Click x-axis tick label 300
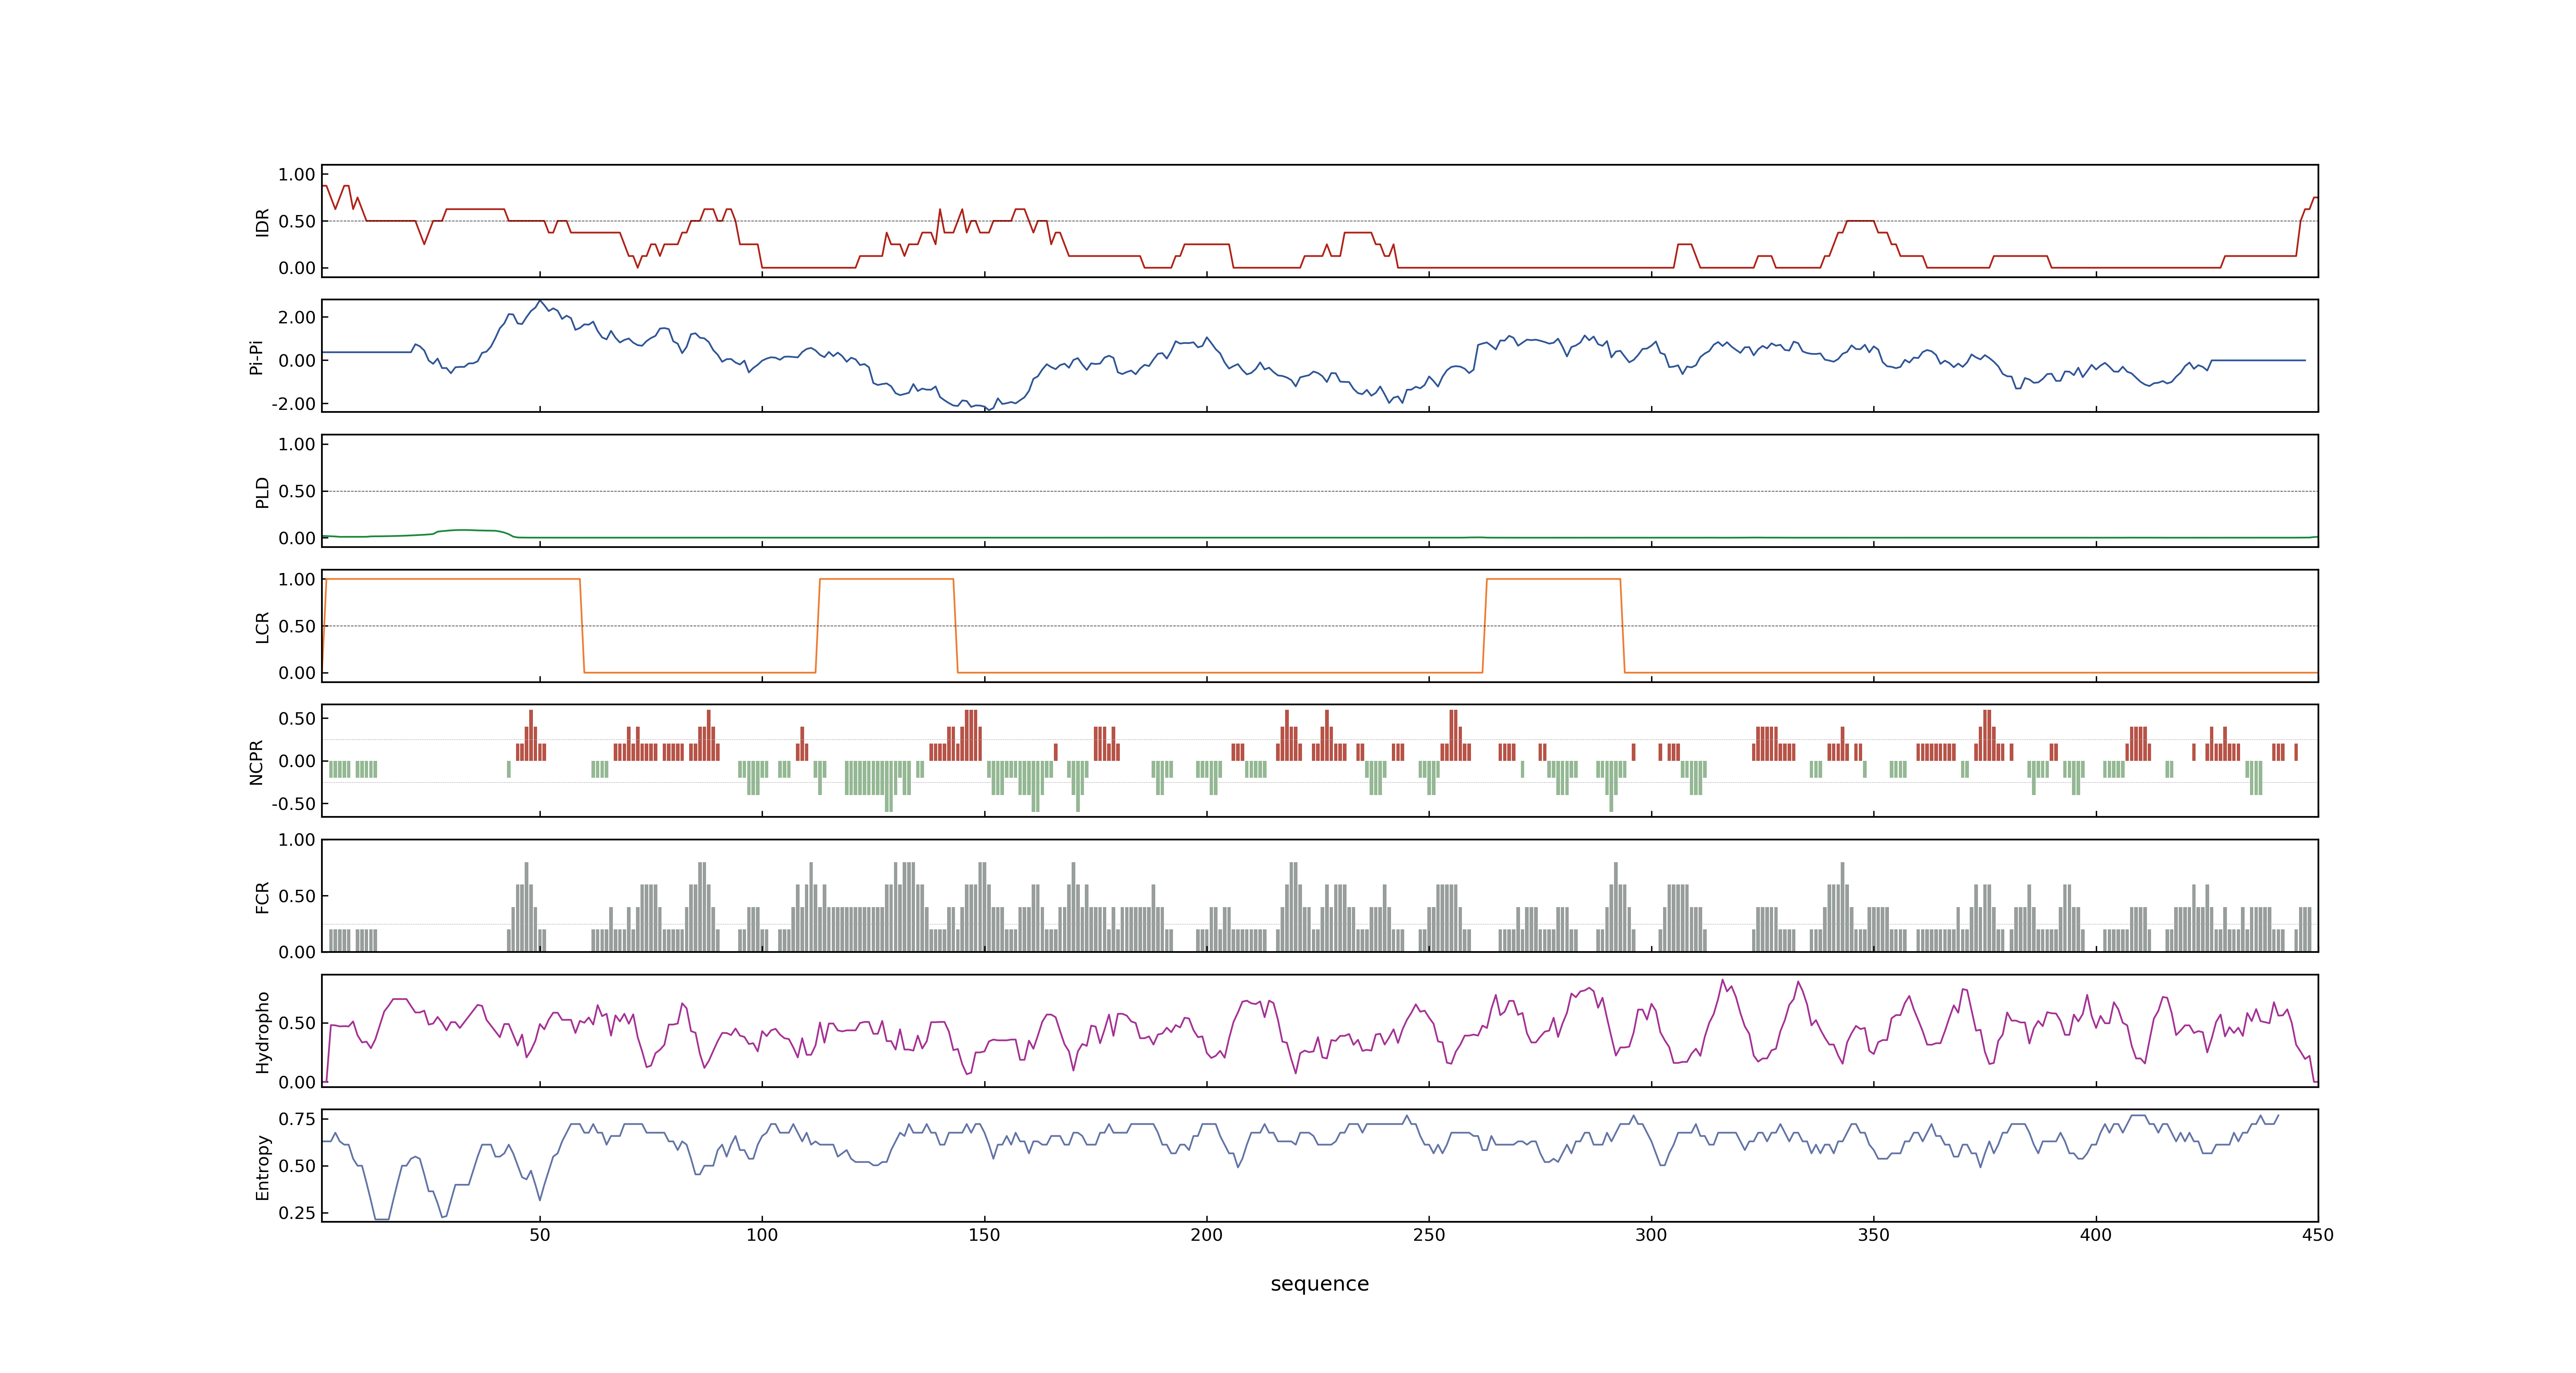 1651,1235
